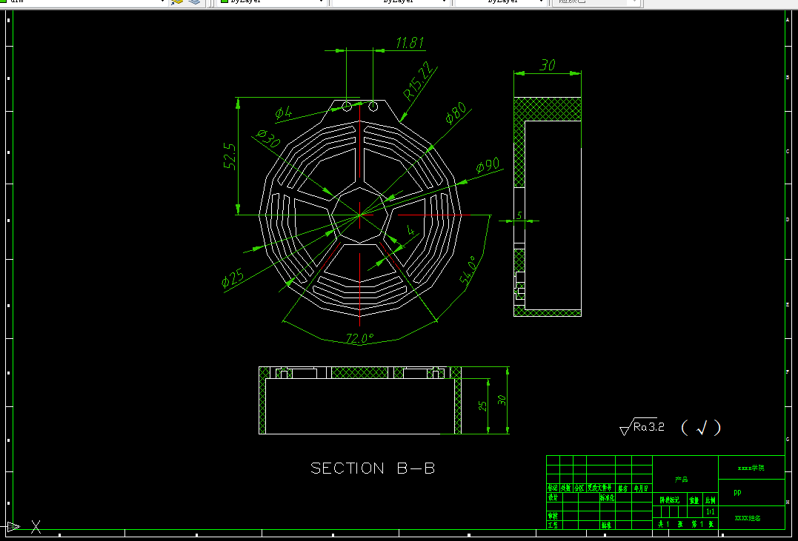
Task: Select the SECTION B-B label
Action: pos(373,468)
